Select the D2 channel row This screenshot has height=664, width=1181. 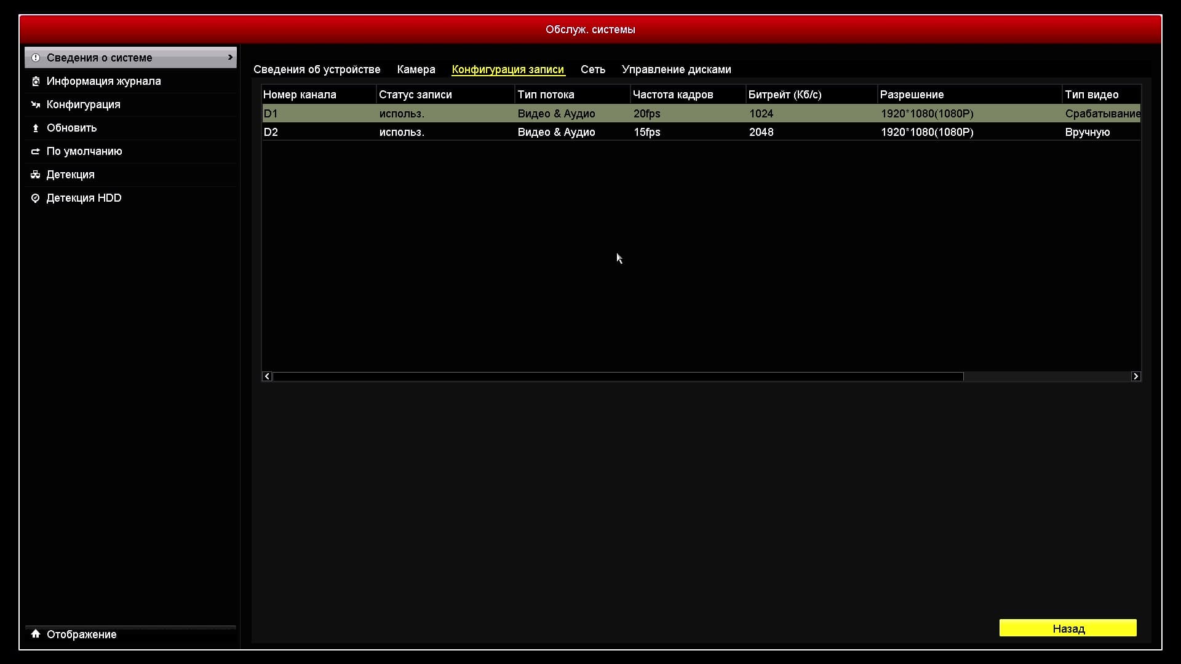(x=271, y=132)
